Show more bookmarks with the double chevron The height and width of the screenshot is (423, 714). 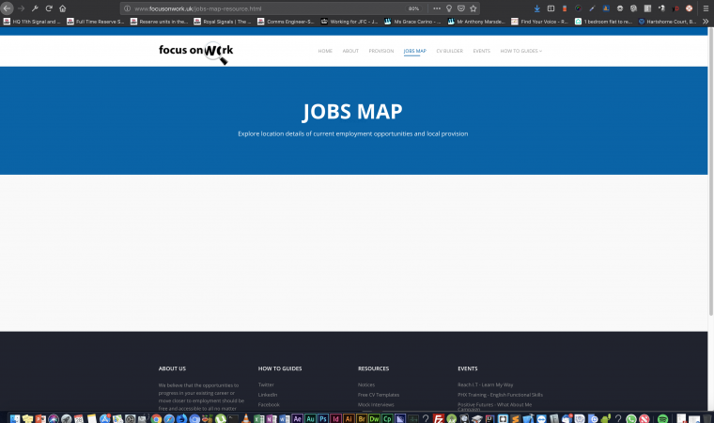point(706,22)
